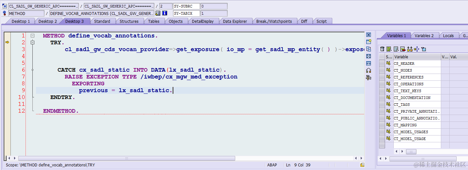Click the gear icon before the METHOD field
468x170 pixels.
tap(5, 13)
